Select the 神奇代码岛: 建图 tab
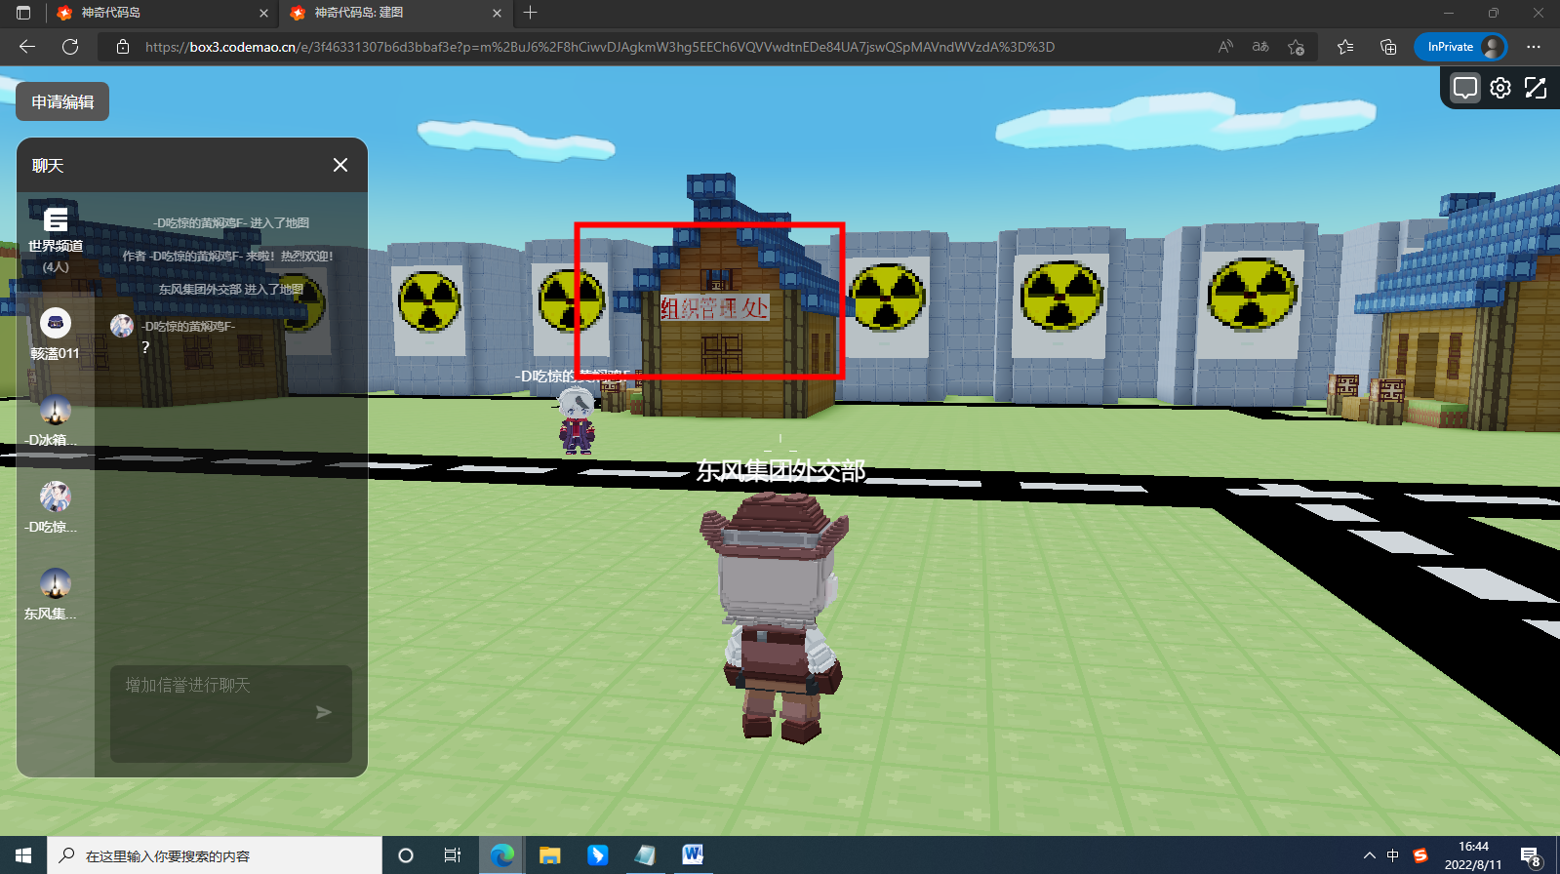Image resolution: width=1560 pixels, height=874 pixels. coord(394,13)
